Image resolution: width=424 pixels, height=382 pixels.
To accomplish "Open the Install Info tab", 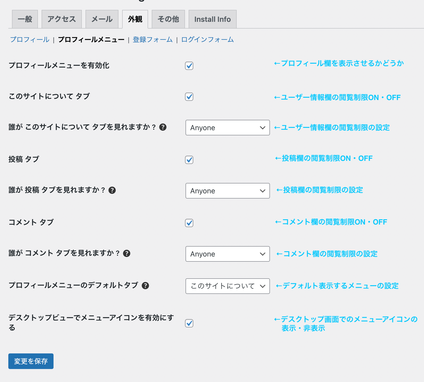I will [x=213, y=19].
